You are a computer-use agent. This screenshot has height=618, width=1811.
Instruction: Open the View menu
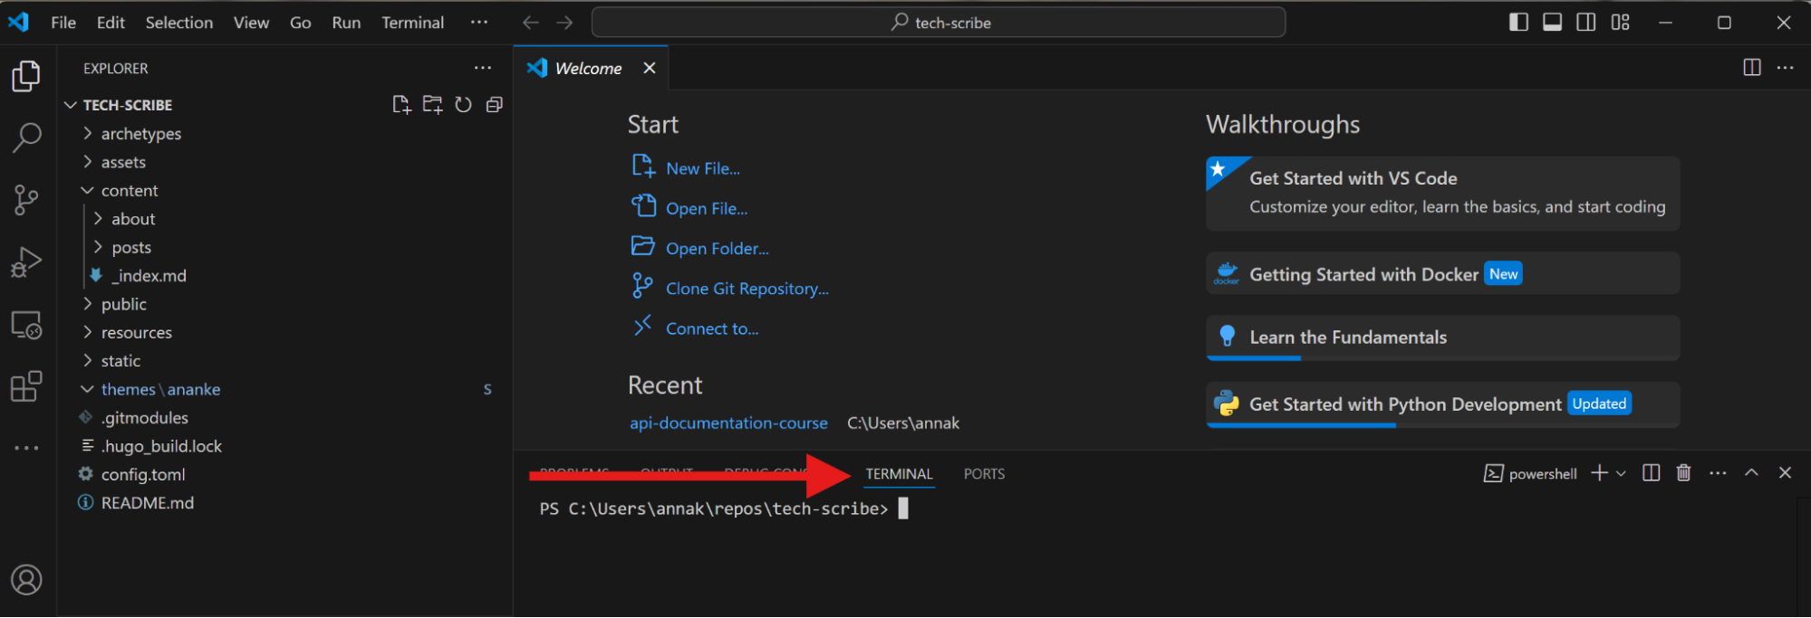[x=251, y=23]
